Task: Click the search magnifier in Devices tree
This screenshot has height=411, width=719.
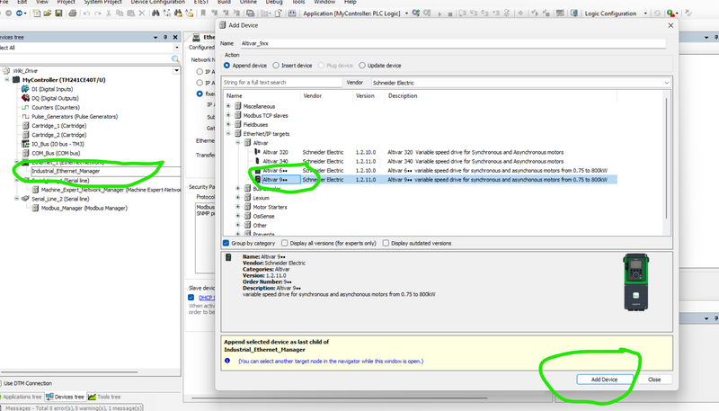Action: pyautogui.click(x=177, y=58)
